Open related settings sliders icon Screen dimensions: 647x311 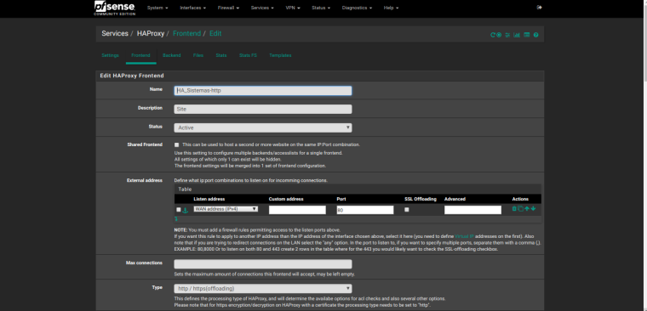(508, 35)
